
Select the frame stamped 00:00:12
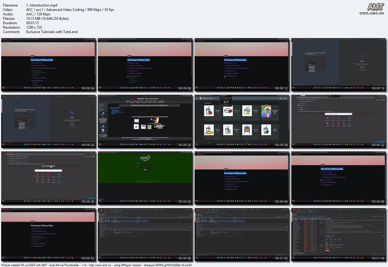click(242, 64)
